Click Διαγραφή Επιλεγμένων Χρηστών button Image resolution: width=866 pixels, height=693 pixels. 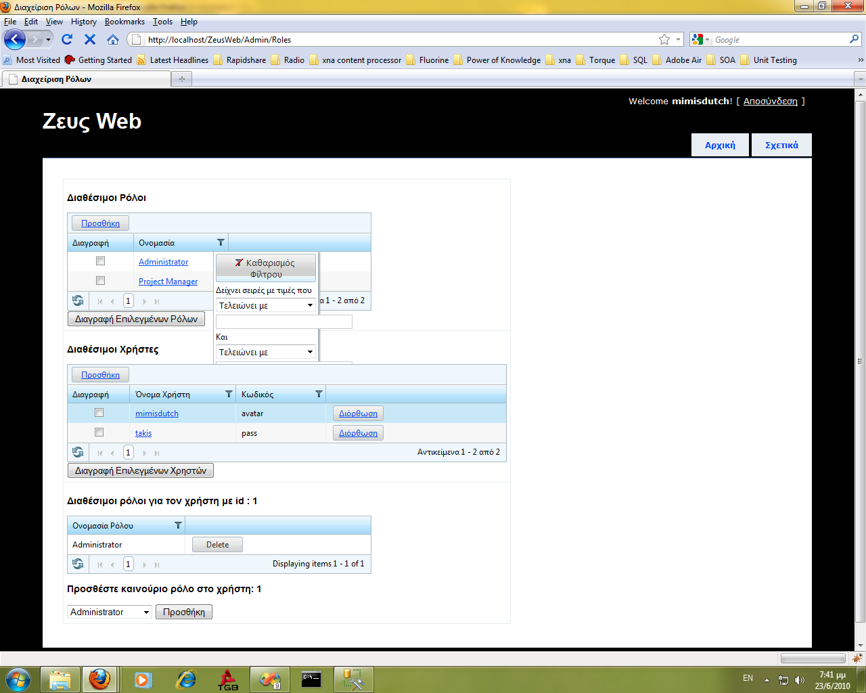(x=141, y=470)
